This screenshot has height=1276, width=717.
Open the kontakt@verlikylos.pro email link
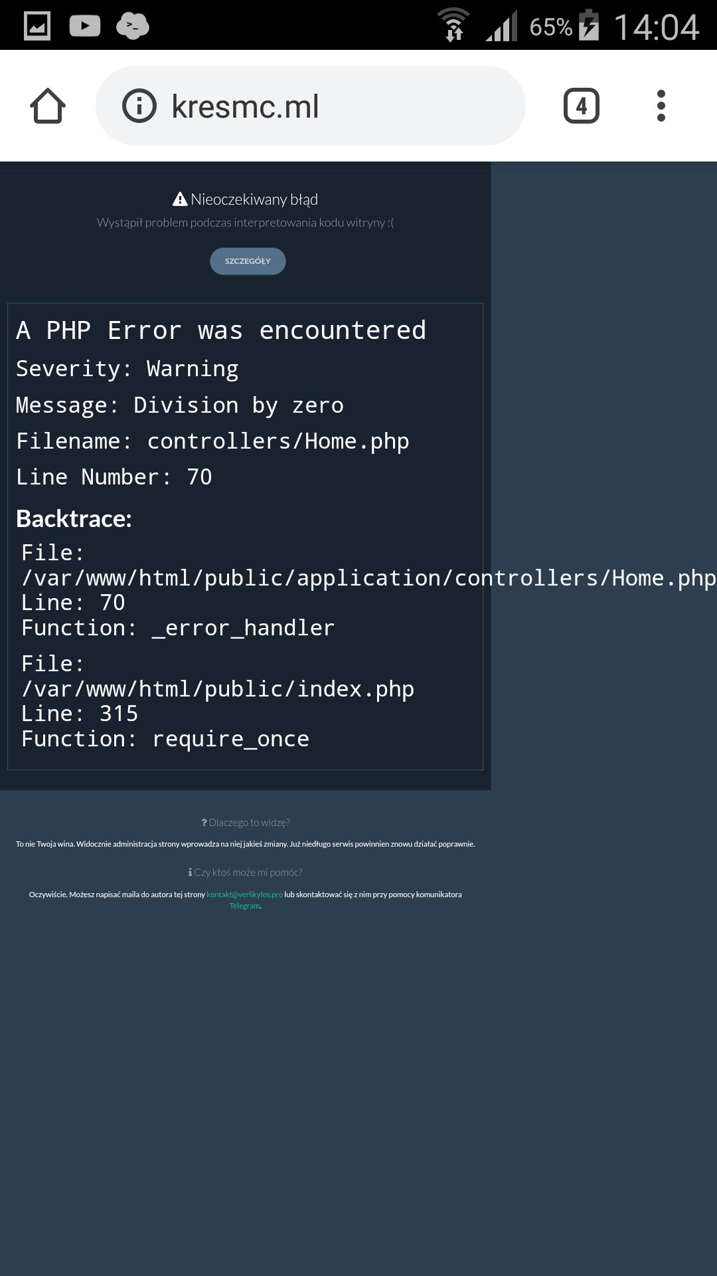[x=244, y=895]
